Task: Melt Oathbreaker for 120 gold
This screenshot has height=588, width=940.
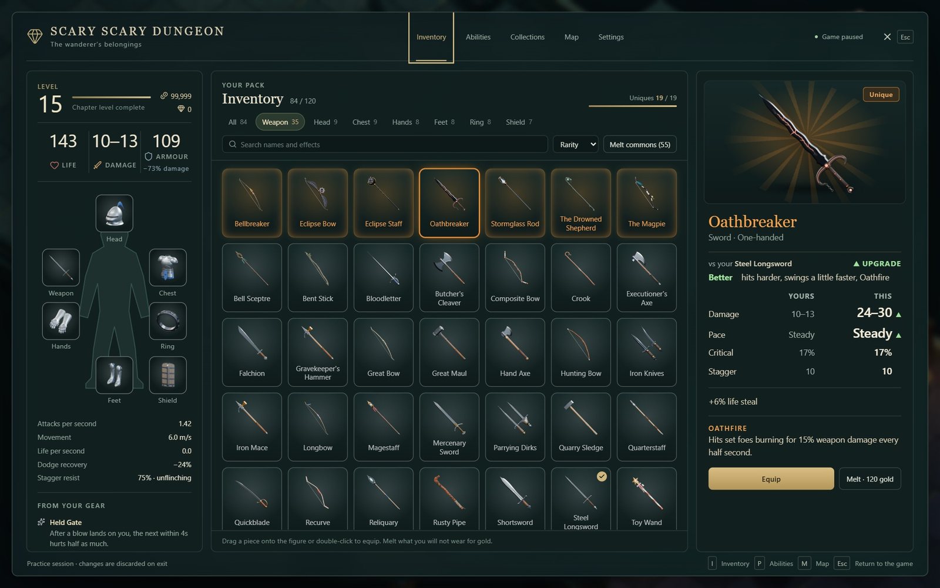Action: pyautogui.click(x=870, y=479)
